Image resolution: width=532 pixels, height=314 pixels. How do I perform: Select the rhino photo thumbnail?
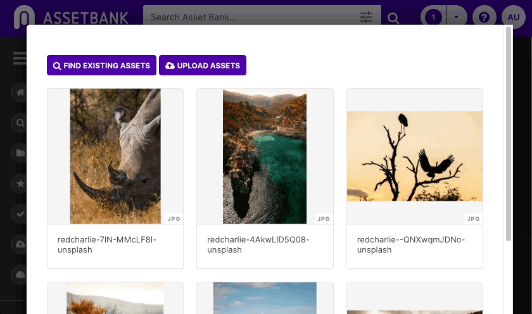pyautogui.click(x=115, y=156)
